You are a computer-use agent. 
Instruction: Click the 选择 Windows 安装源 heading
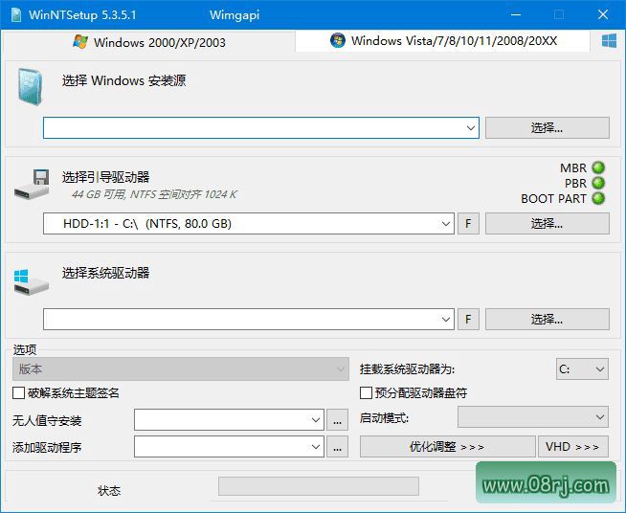click(123, 80)
